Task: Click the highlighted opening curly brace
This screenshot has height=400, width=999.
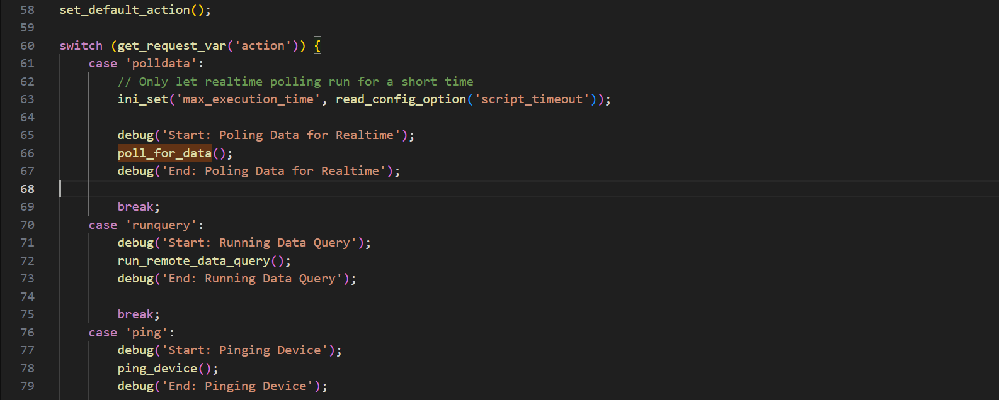Action: [x=317, y=46]
